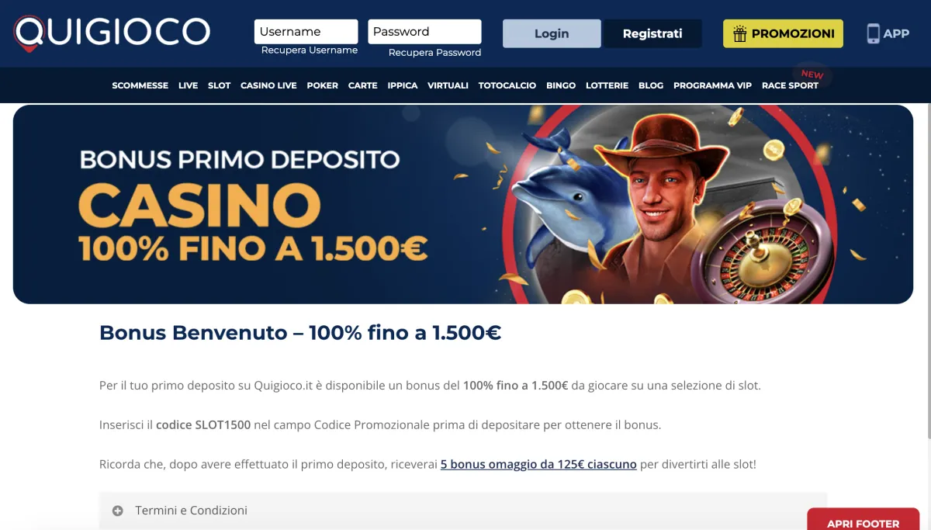
Task: Click the Login button
Action: pyautogui.click(x=552, y=33)
